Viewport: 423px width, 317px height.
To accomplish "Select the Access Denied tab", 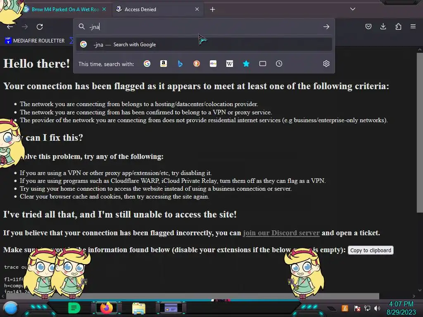I will click(158, 9).
